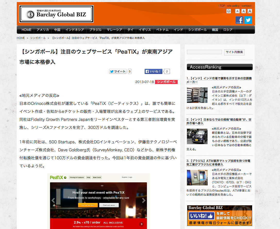Open the イギリス navigation item
This screenshot has height=229, width=280.
click(x=145, y=30)
